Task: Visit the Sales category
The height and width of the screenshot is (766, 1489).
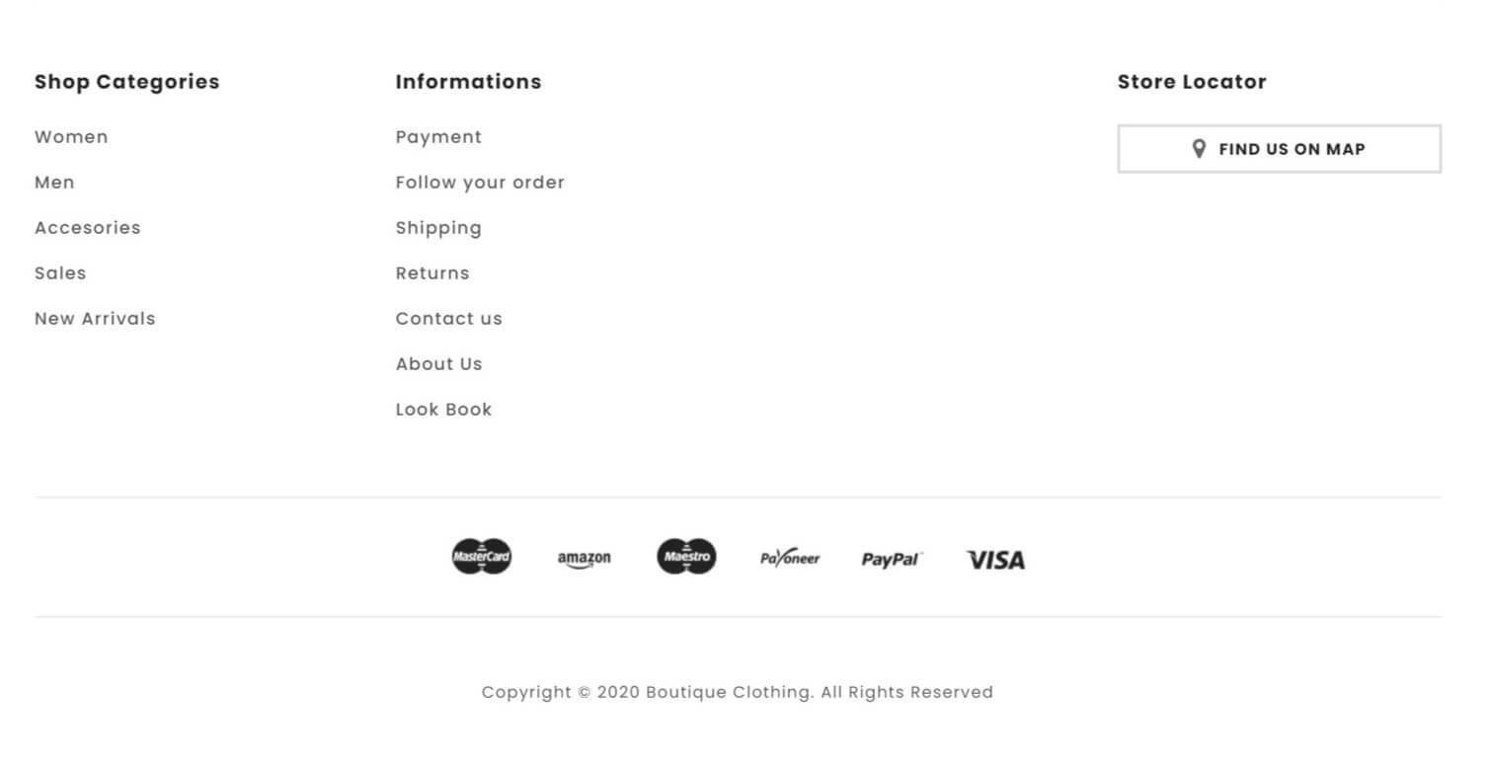Action: click(60, 273)
